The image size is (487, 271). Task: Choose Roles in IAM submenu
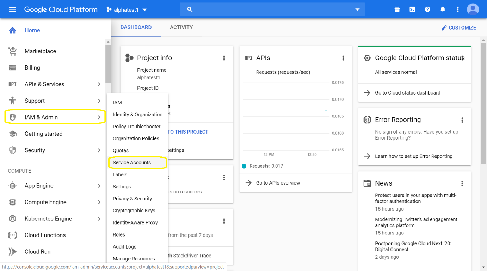point(119,234)
